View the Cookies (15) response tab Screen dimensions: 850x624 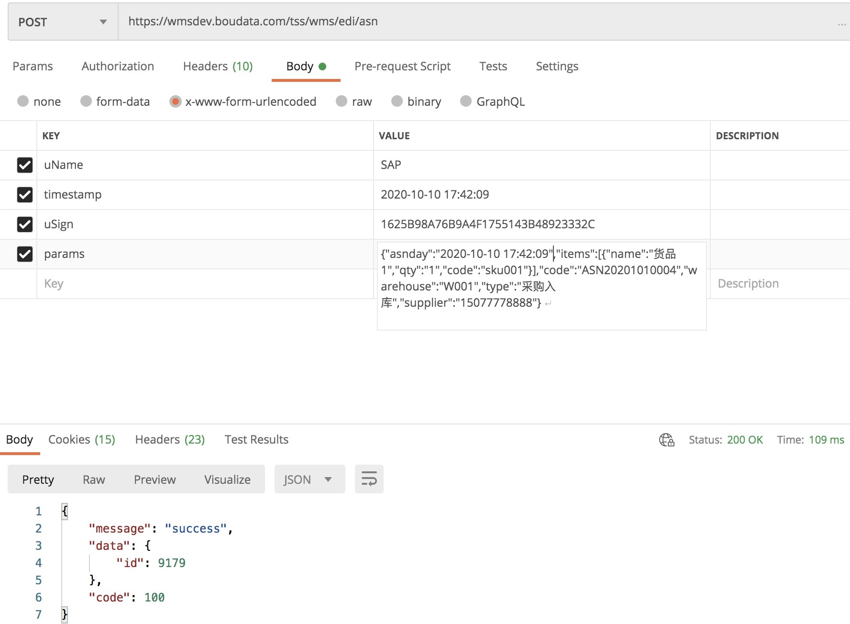tap(82, 439)
